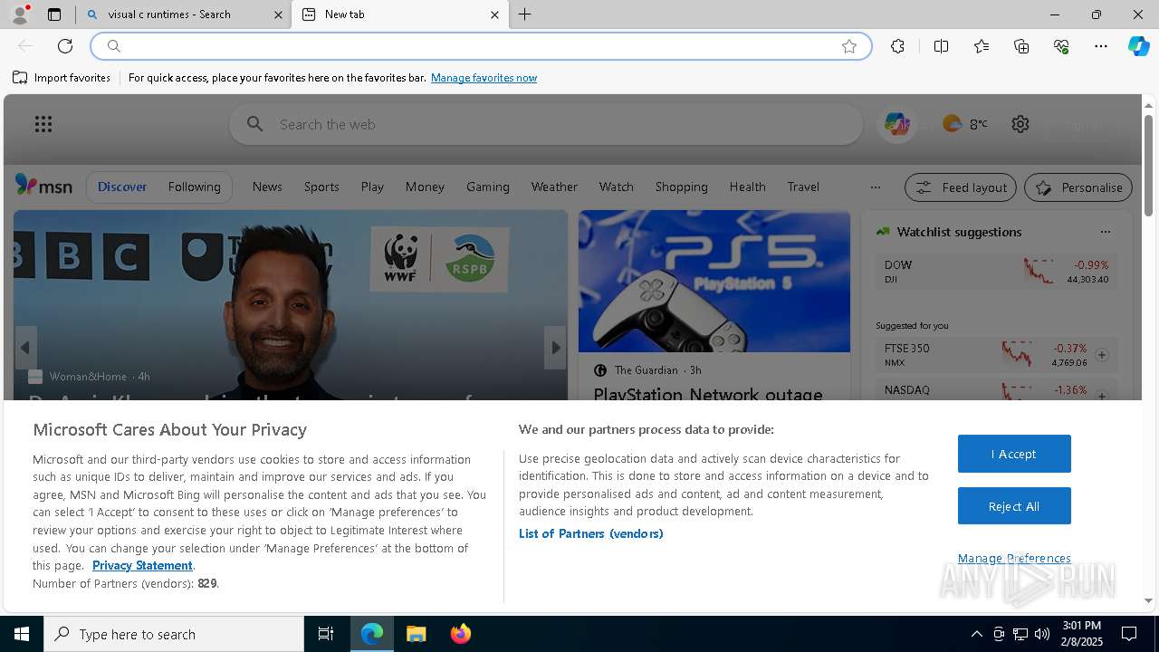
Task: Add this page to favorites star
Action: (848, 46)
